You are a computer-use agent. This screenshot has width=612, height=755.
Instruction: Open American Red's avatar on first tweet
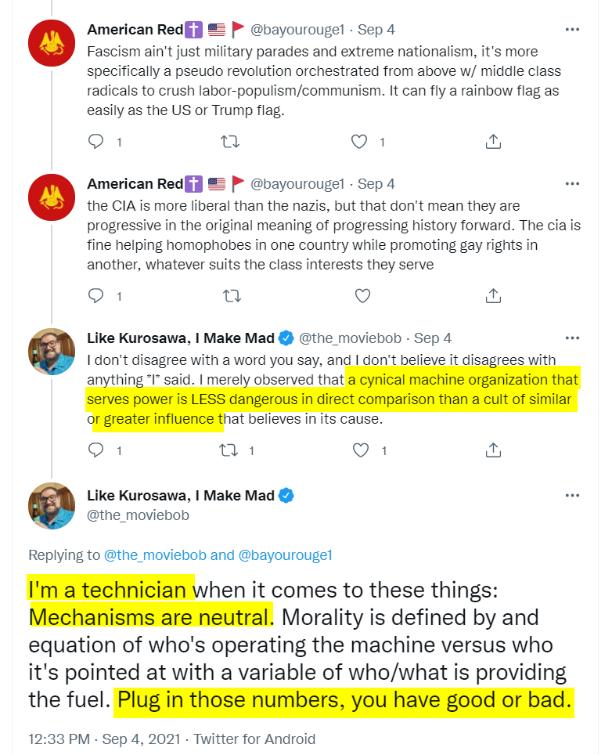(x=52, y=42)
